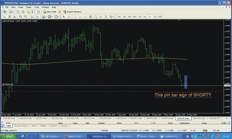Image resolution: width=232 pixels, height=139 pixels.
Task: Select the Fibonacci retracement tool
Action: pyautogui.click(x=95, y=17)
